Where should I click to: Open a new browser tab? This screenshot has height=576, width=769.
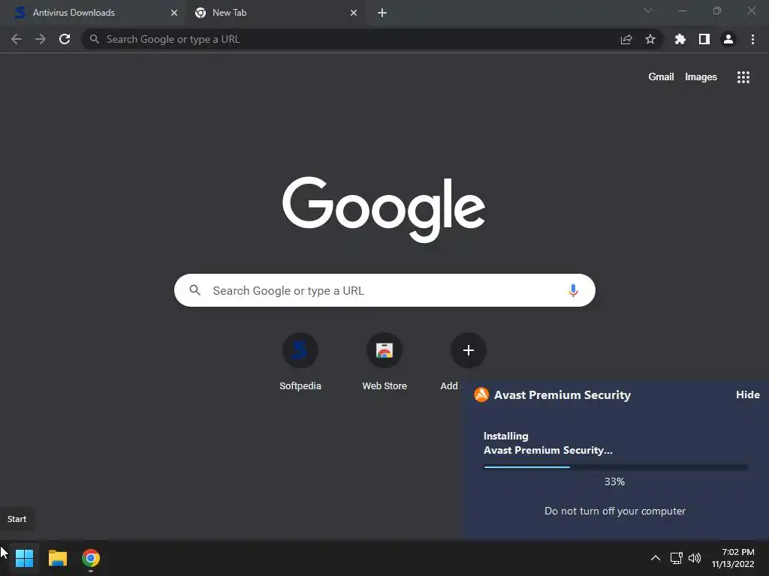pyautogui.click(x=382, y=13)
